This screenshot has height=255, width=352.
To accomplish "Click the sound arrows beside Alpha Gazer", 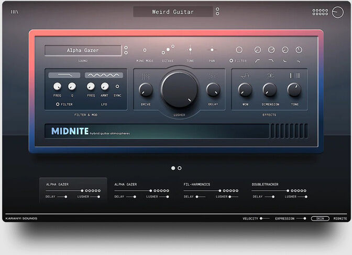I will click(x=126, y=50).
